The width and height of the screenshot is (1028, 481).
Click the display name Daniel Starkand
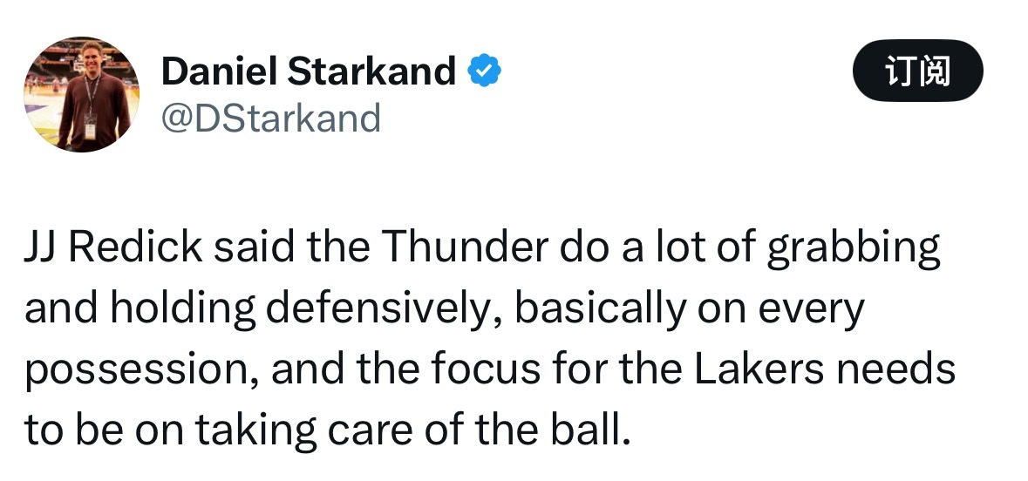[309, 71]
